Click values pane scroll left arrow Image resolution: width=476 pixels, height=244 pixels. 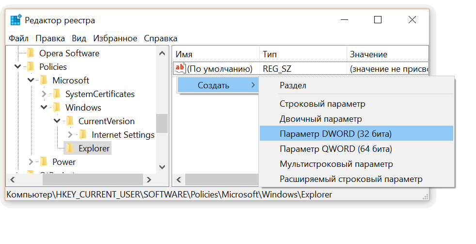tap(179, 179)
